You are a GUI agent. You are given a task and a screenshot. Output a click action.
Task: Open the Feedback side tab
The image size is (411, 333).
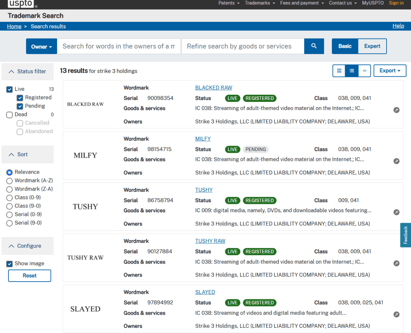[405, 235]
